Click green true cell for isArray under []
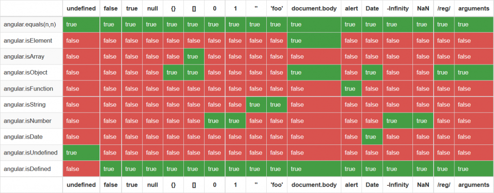The height and width of the screenshot is (193, 494). (193, 56)
